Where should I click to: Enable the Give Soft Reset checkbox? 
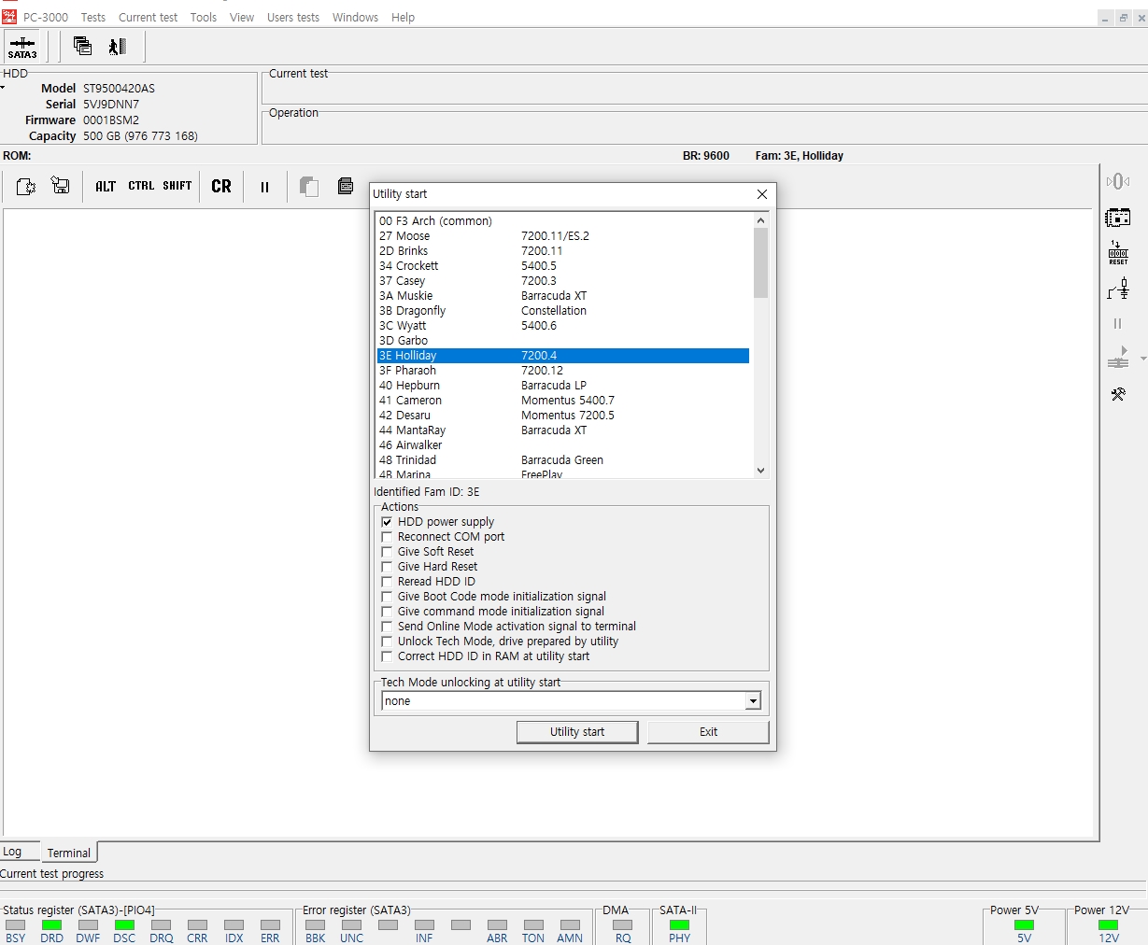(387, 552)
